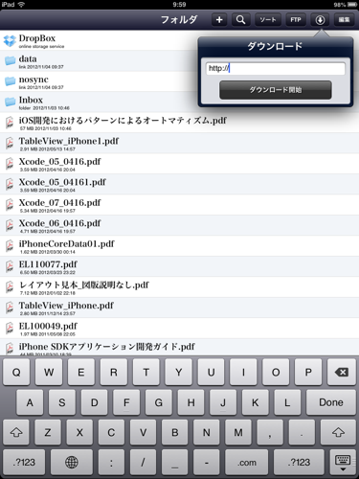This screenshot has height=479, width=359.
Task: Tap the M key
Action: (x=238, y=432)
